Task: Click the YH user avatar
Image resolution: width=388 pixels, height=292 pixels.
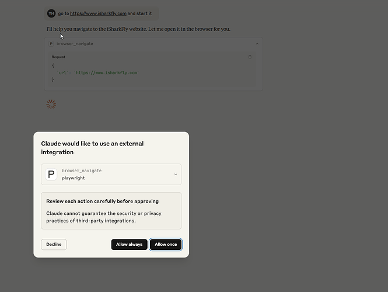Action: [x=51, y=13]
